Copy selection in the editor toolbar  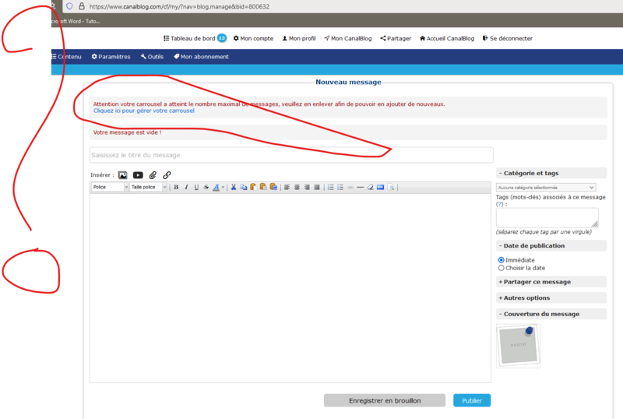coord(244,187)
